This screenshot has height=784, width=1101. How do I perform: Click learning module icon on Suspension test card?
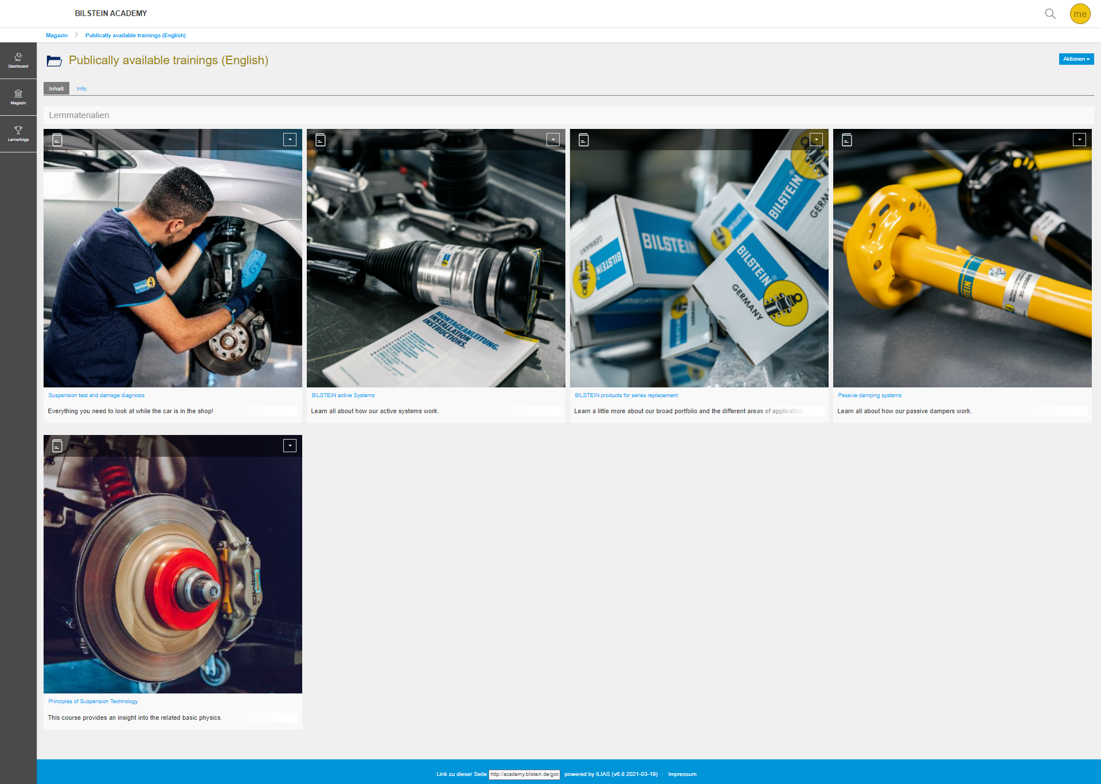57,139
